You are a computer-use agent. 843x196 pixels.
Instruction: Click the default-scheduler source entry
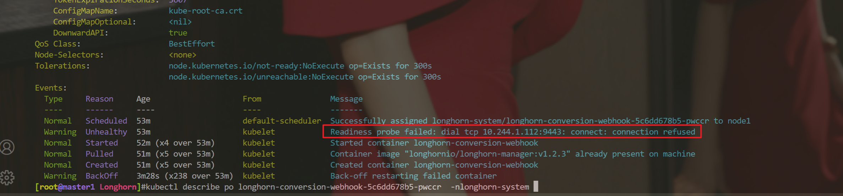coord(282,121)
